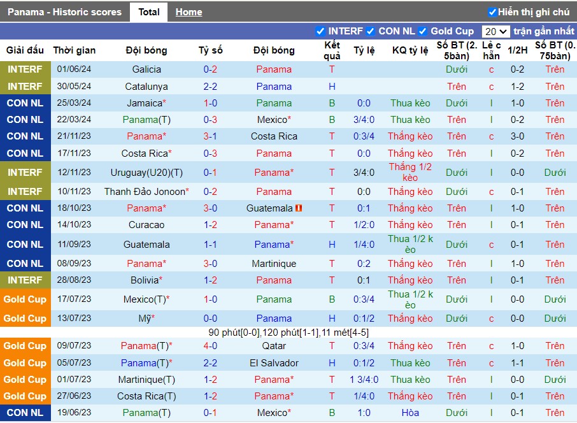
Task: Click 'Thua 1/2 kèo' on 11/09/23 row
Action: pyautogui.click(x=410, y=245)
